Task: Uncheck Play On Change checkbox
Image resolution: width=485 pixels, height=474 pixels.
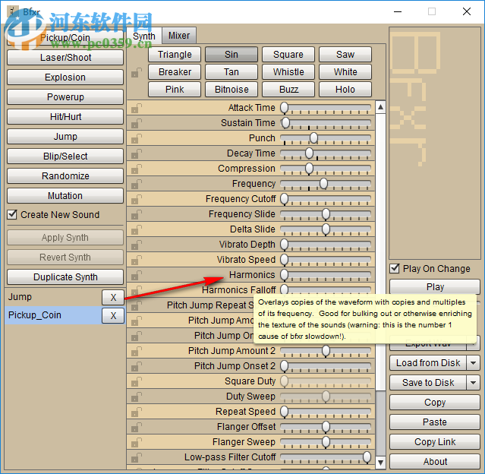Action: [395, 268]
